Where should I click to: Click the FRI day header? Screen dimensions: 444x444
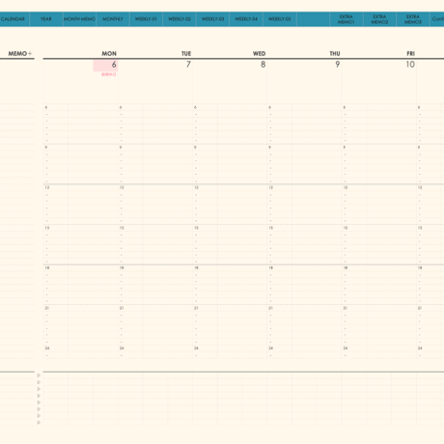coord(411,53)
